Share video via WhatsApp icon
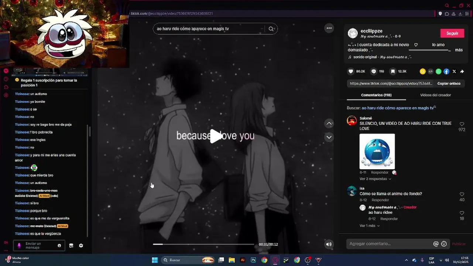Viewport: 473px width, 266px height. 438,71
